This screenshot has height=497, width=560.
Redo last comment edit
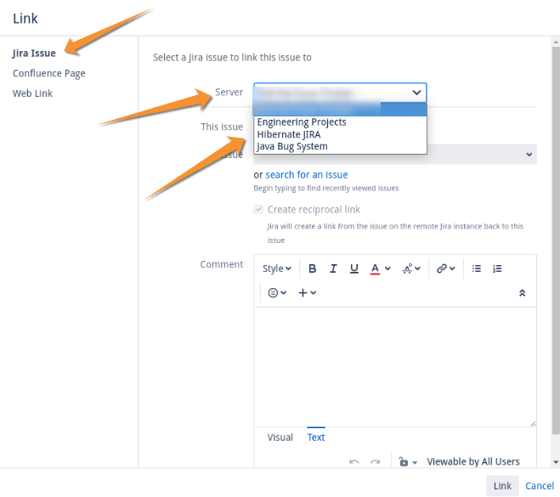point(375,461)
